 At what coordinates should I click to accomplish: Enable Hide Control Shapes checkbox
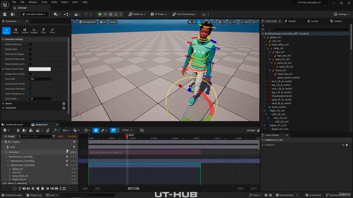point(30,54)
